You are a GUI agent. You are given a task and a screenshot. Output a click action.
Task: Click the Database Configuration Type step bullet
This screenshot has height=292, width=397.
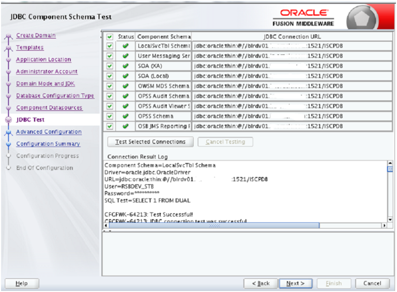click(x=9, y=96)
